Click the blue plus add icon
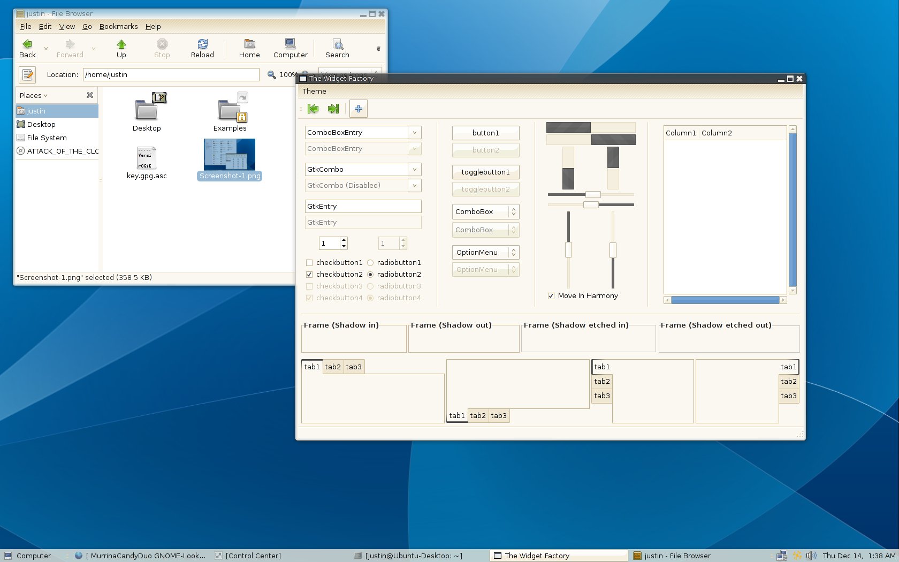 [359, 109]
